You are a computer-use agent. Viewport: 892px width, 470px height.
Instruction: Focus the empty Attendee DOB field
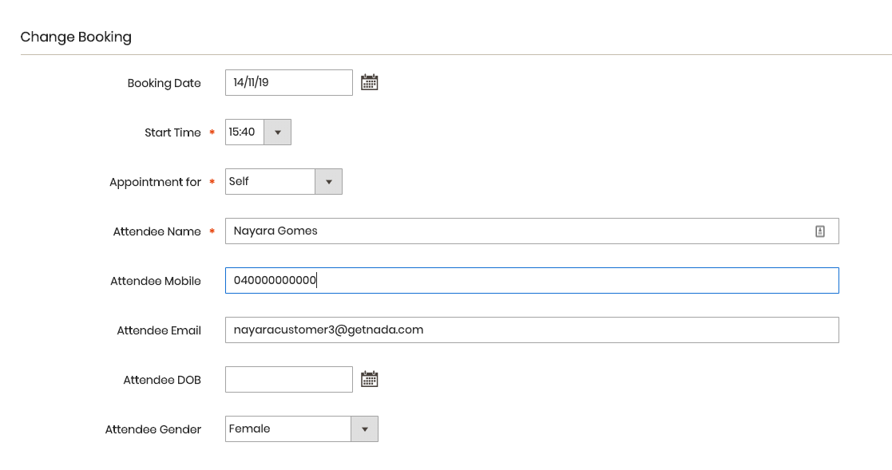289,380
